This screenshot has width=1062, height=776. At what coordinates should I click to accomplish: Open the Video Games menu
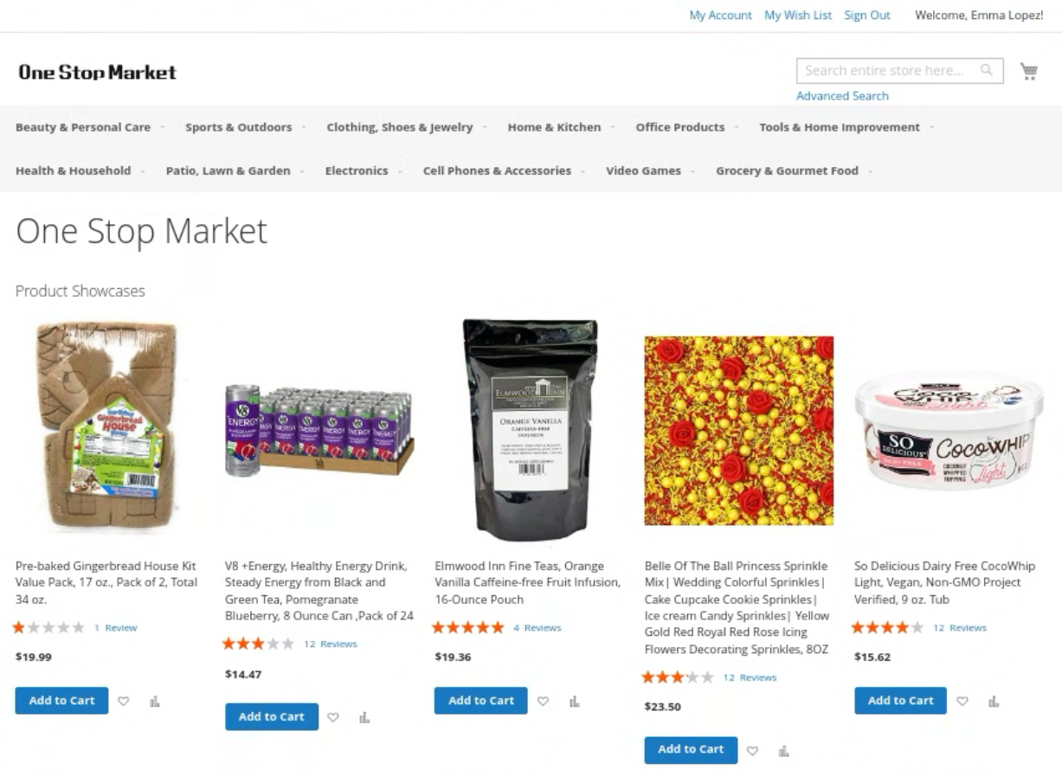pos(643,170)
